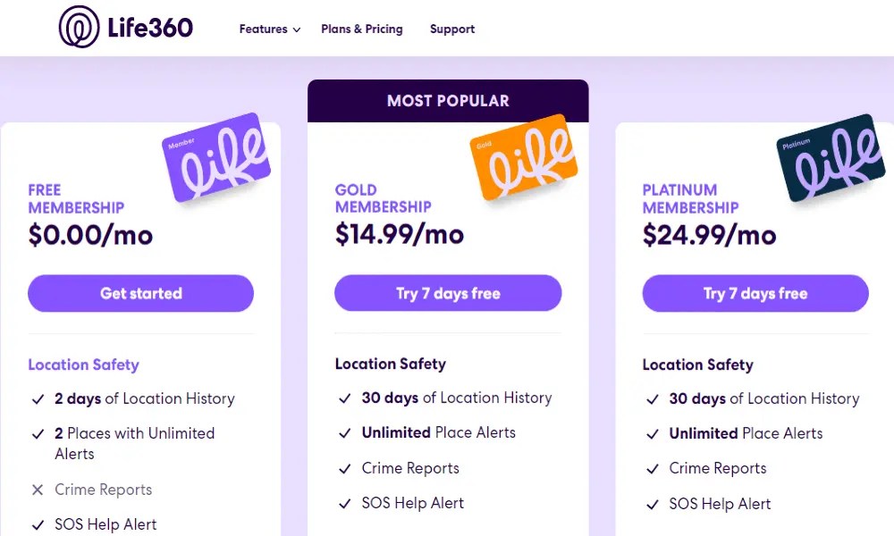Click the checkmark beside Crime Reports in Platinum

click(653, 469)
